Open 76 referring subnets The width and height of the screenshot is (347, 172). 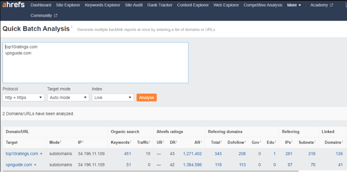pyautogui.click(x=313, y=165)
